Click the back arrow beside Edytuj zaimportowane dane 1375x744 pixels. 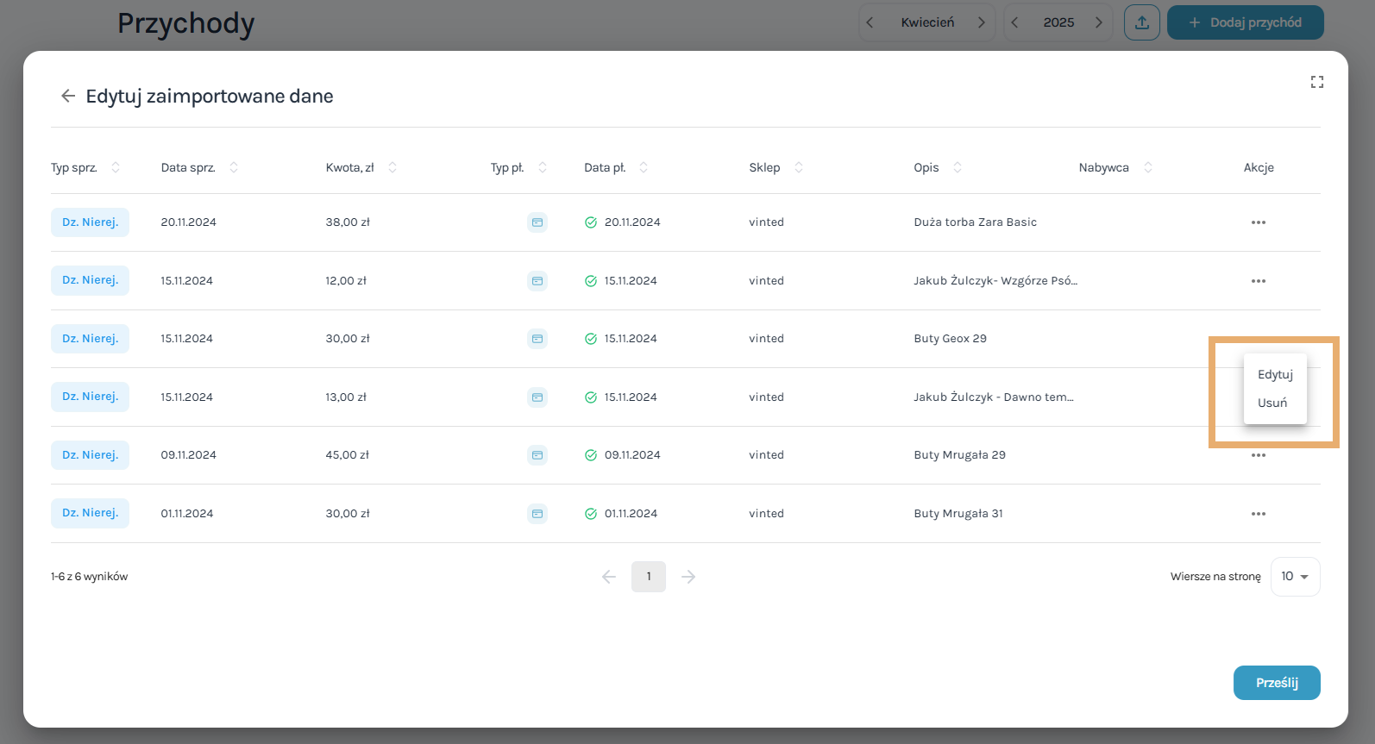click(68, 96)
